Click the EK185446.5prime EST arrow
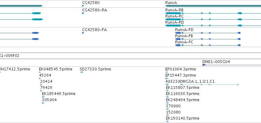 pos(44,97)
